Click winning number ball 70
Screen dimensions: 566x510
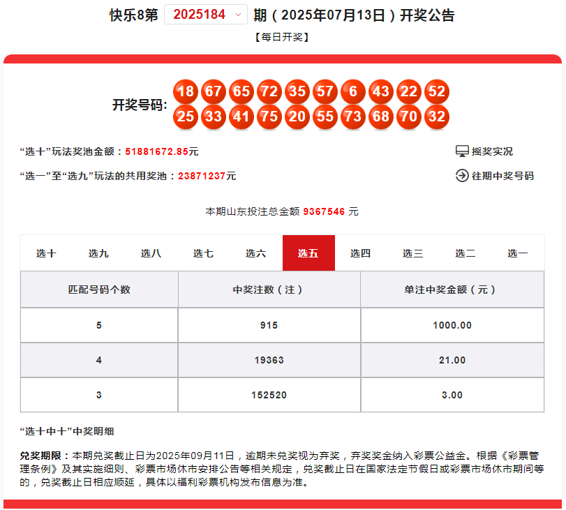coord(408,117)
